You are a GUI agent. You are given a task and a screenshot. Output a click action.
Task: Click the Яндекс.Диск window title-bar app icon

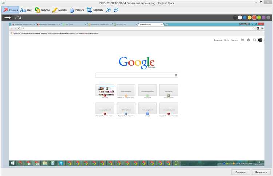4,3
